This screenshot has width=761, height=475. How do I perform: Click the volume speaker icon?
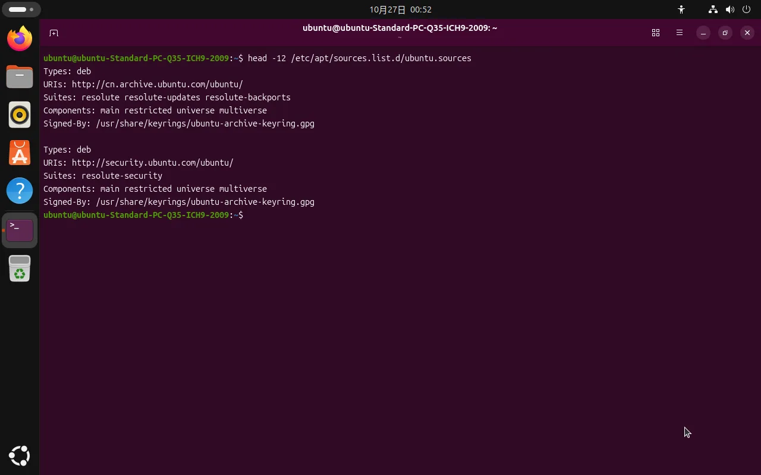[730, 9]
